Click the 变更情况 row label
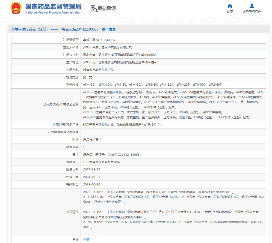272x243 pixels. (72, 212)
